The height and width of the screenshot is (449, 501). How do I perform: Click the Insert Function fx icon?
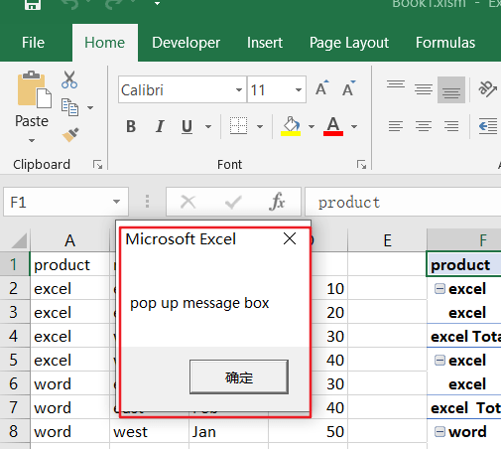(x=277, y=202)
